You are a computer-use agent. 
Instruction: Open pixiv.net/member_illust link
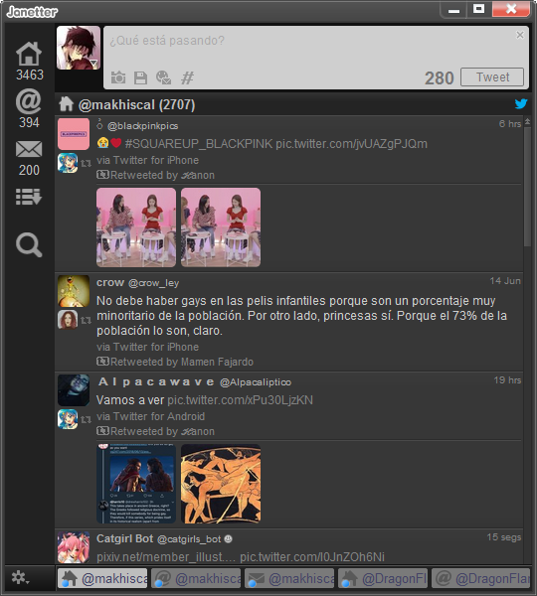click(x=166, y=557)
